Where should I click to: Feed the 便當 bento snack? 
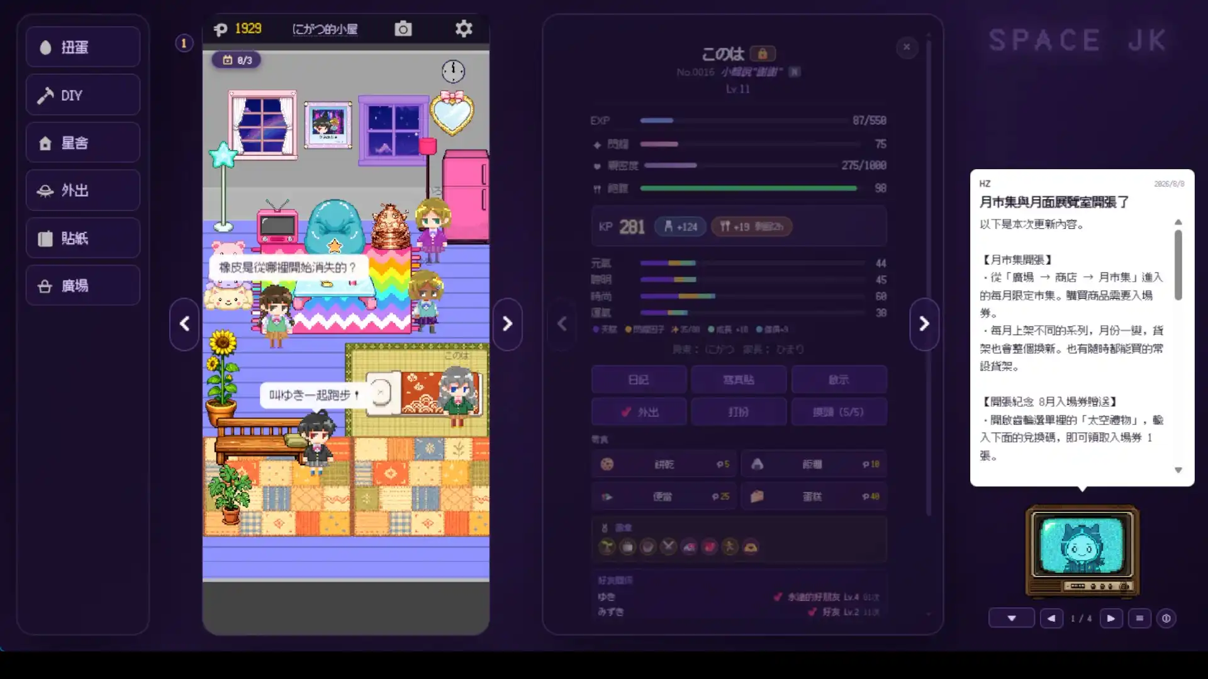[x=664, y=497]
